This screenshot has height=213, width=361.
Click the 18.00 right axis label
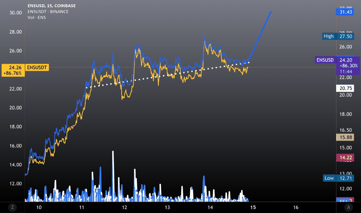pyautogui.click(x=346, y=114)
